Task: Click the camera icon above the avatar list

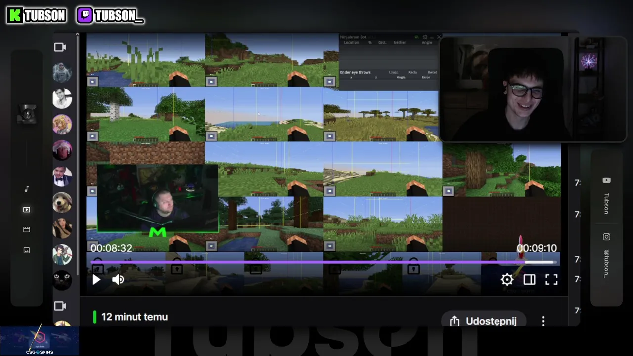Action: pos(60,47)
